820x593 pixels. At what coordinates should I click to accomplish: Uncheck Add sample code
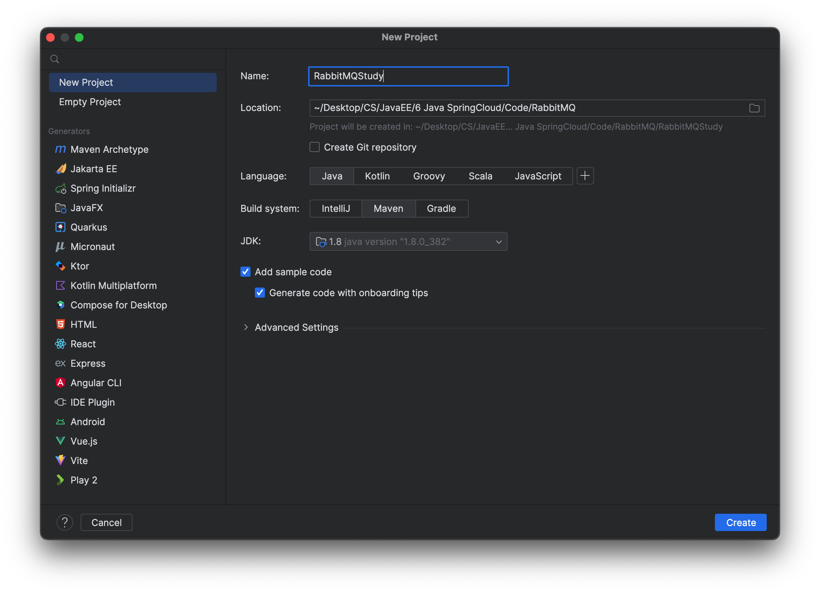[x=245, y=272]
